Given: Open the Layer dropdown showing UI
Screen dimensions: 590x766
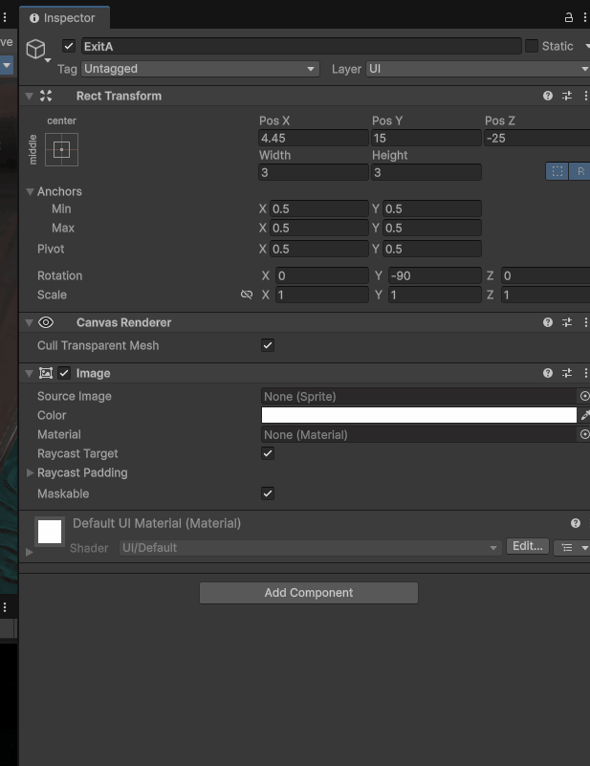Looking at the screenshot, I should coord(476,69).
